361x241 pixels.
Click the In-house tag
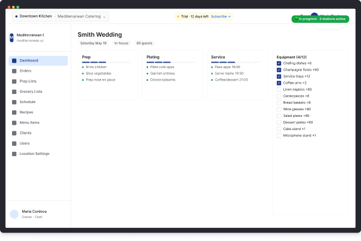(x=122, y=43)
